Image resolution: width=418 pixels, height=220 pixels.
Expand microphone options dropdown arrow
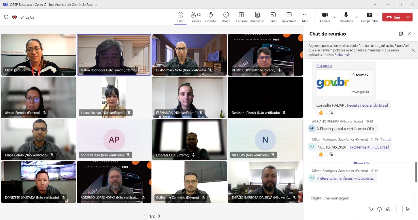pos(356,17)
